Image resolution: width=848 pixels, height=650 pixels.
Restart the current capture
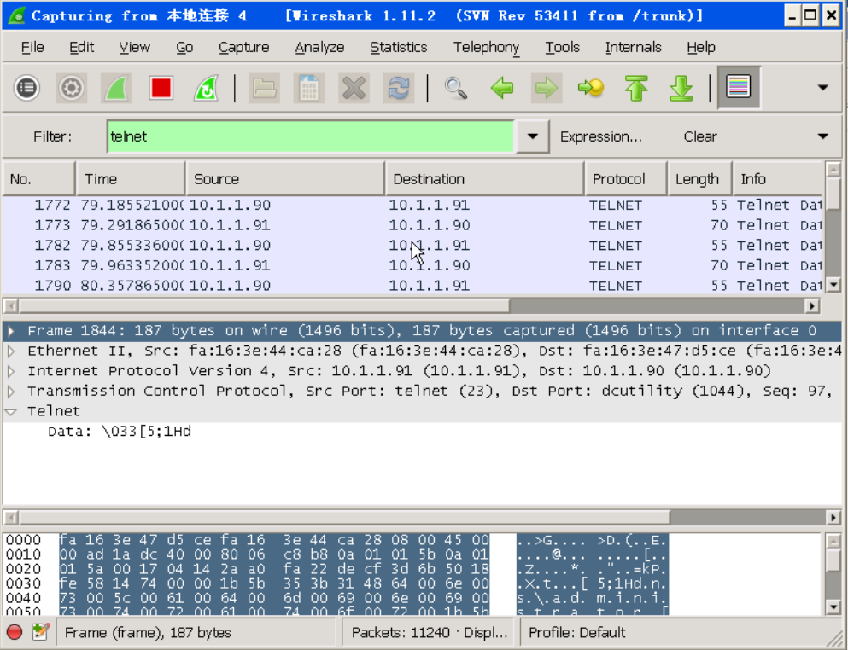click(x=206, y=88)
